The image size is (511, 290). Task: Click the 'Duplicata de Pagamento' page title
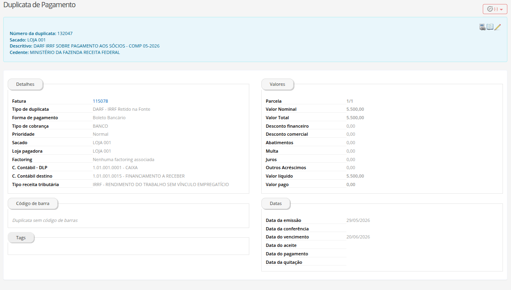40,5
